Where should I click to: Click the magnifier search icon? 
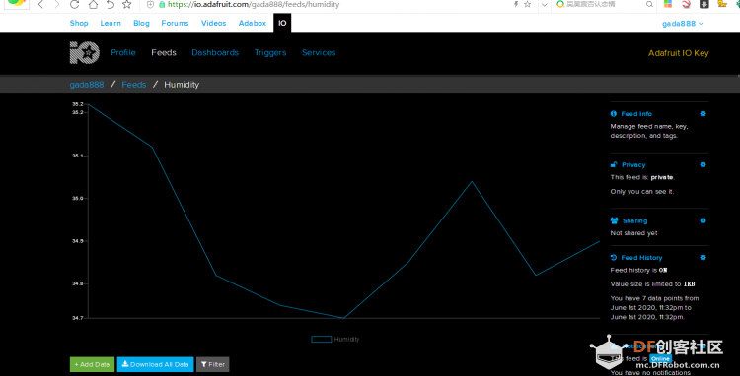click(x=649, y=4)
